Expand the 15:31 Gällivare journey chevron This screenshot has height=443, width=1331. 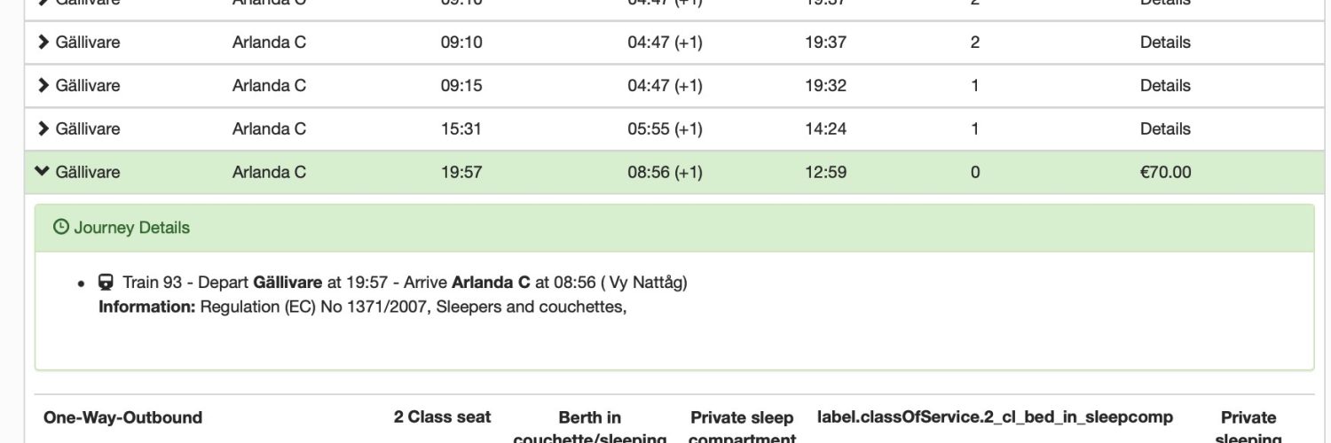[43, 129]
